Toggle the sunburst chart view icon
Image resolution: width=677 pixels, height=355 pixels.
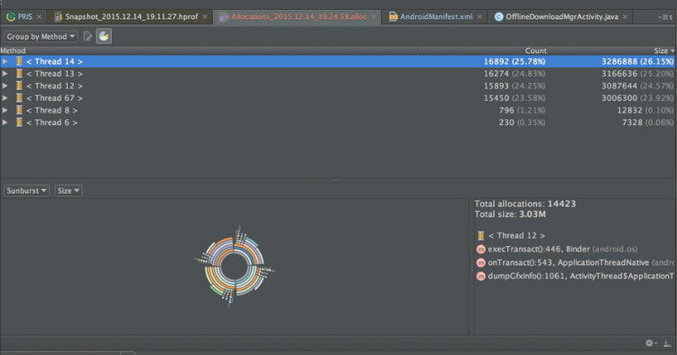pyautogui.click(x=104, y=36)
